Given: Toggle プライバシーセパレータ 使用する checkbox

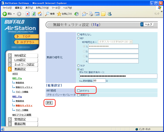Looking at the screenshot, I should (x=79, y=95).
